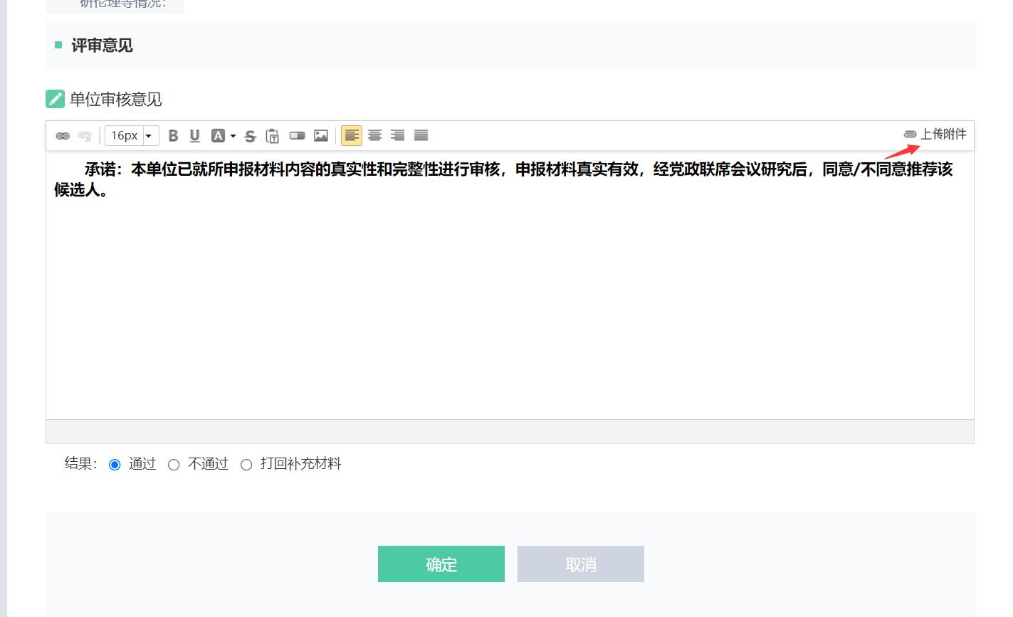Choose 打回补充材料 as the result
Screen dimensions: 1013x617
point(246,465)
